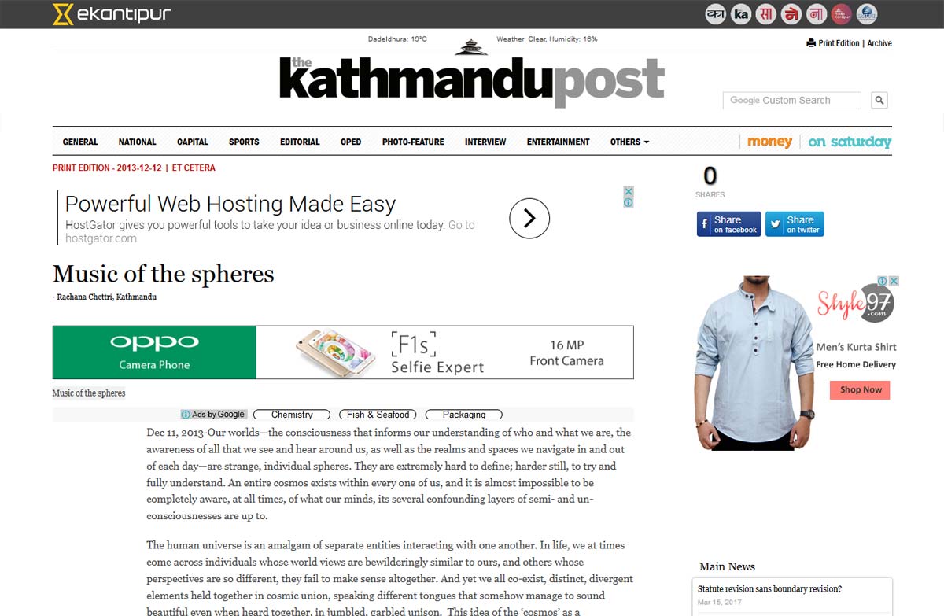
Task: Select the Fish & Seafood ad pill
Action: (378, 415)
